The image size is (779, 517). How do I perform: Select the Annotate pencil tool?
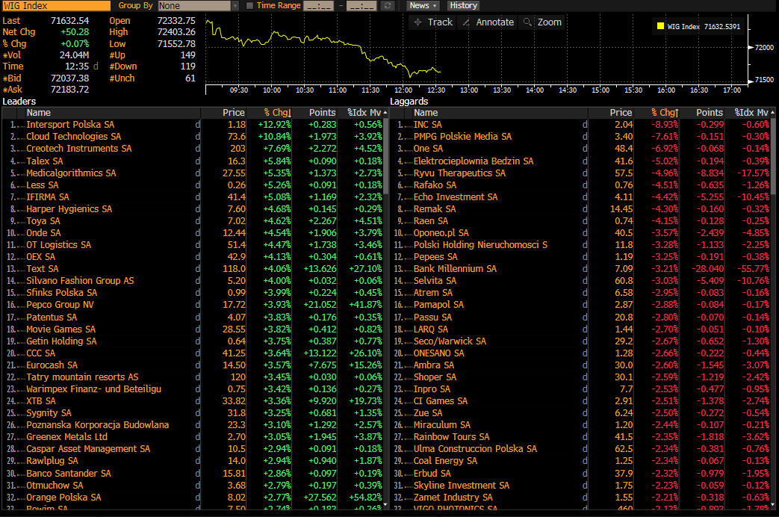[467, 22]
